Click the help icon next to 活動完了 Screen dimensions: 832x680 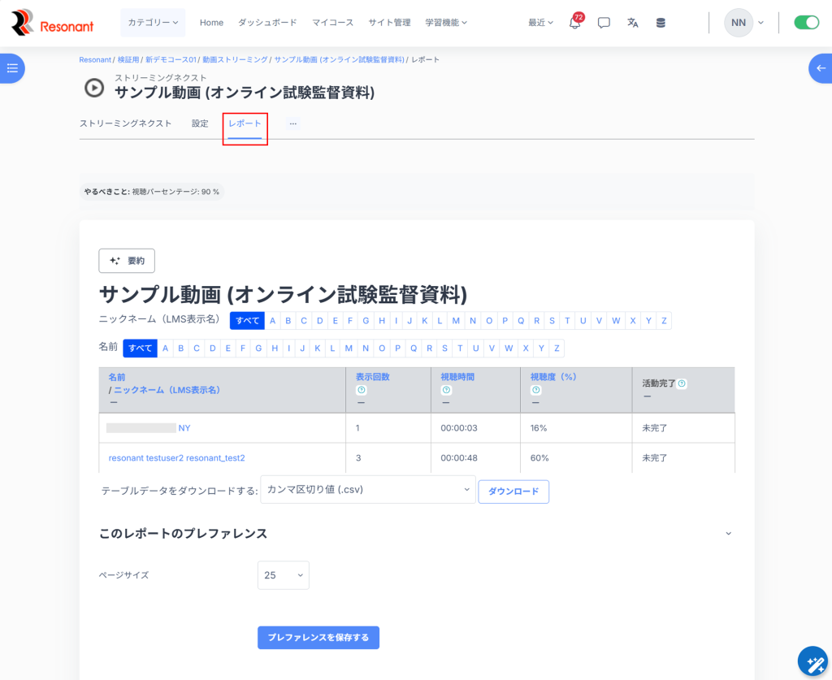[682, 383]
